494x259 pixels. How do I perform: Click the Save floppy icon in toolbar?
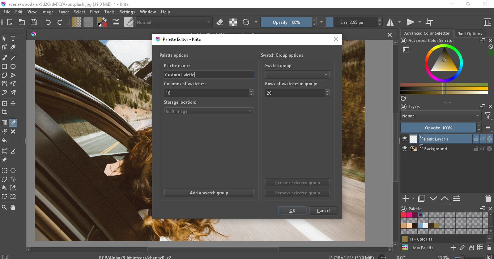[33, 22]
